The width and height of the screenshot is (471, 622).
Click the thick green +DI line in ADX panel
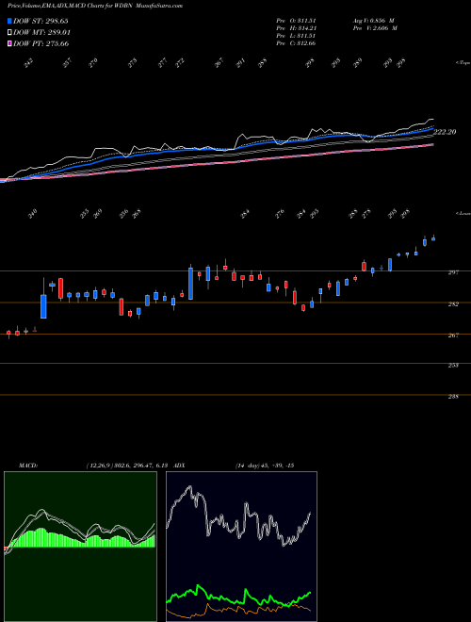(238, 595)
